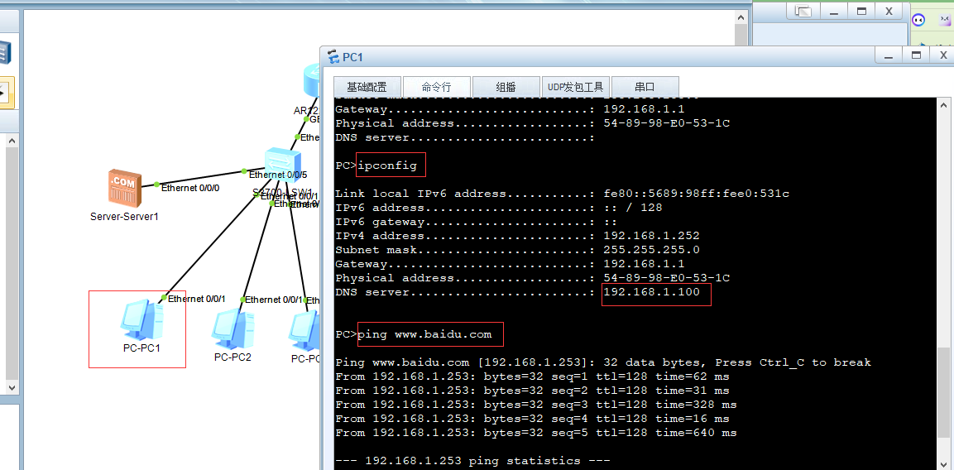Open the 组播 tab
954x470 pixels.
[x=506, y=87]
